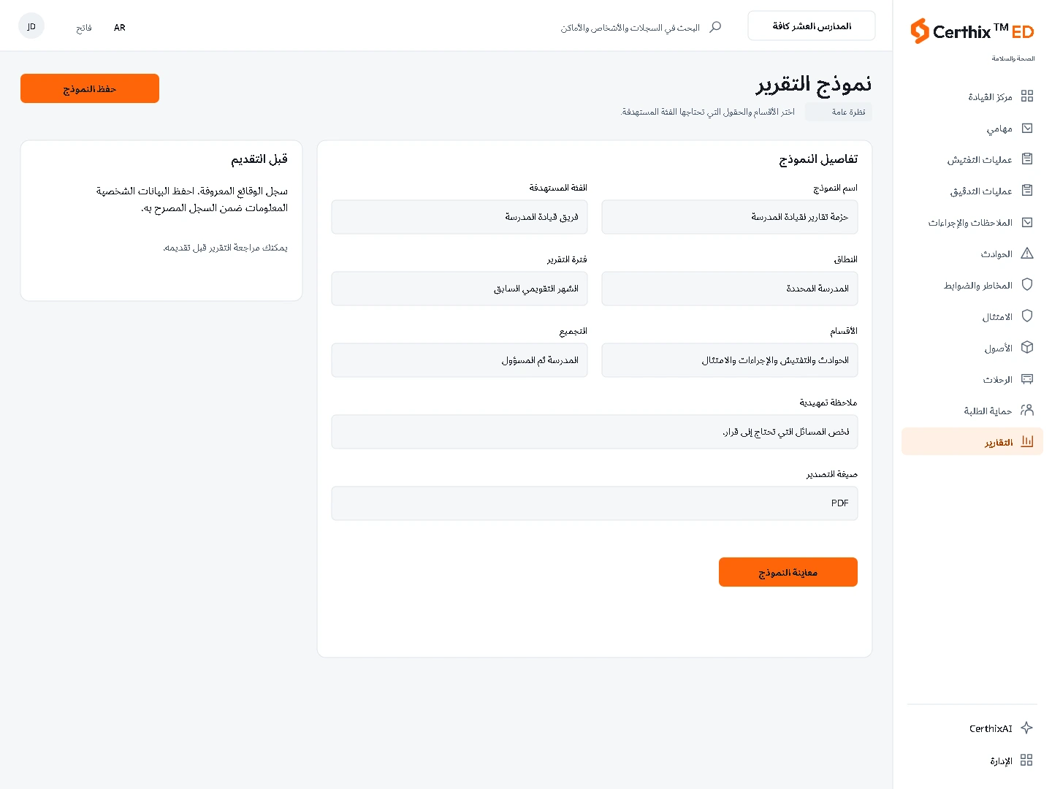This screenshot has height=789, width=1052.
Task: Open المخاطر والضوابط shield icon
Action: (1026, 285)
